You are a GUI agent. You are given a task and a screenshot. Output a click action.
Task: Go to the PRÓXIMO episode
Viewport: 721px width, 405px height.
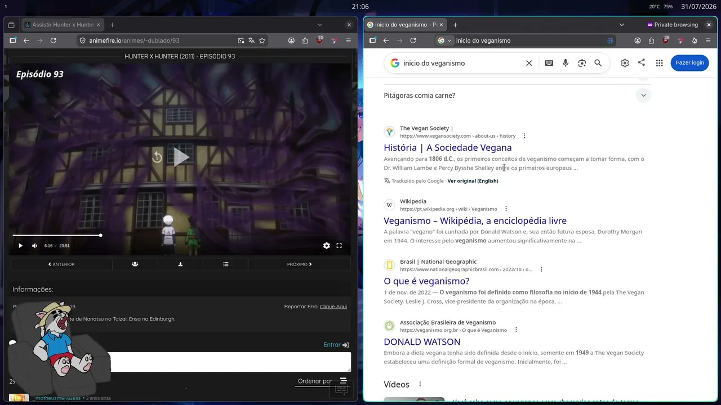[300, 264]
